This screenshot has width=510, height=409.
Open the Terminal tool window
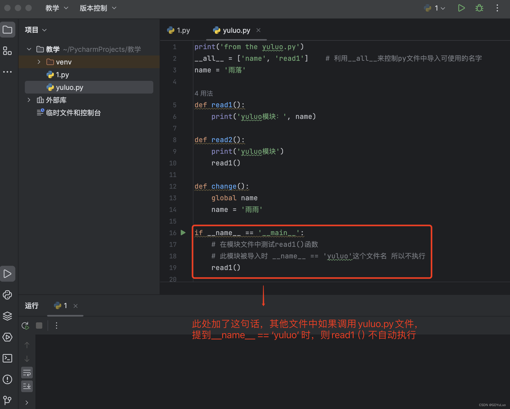7,358
